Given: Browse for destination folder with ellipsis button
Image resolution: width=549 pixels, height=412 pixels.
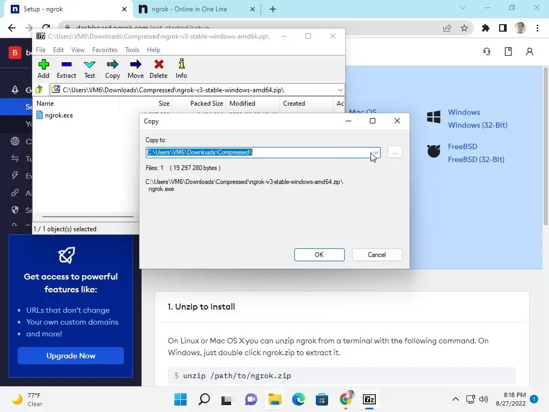Looking at the screenshot, I should 395,153.
